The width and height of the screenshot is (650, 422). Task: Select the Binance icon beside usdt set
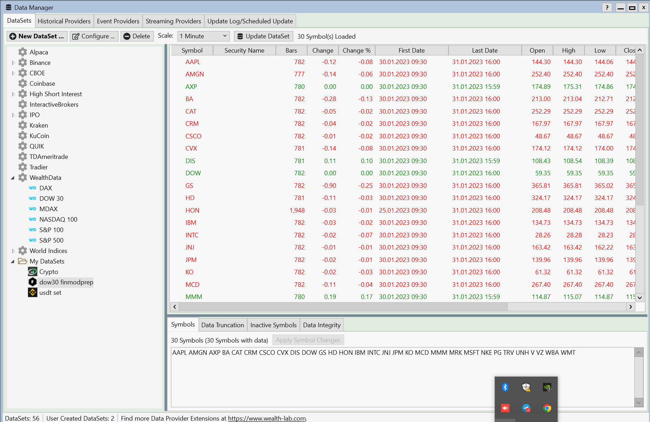click(32, 292)
